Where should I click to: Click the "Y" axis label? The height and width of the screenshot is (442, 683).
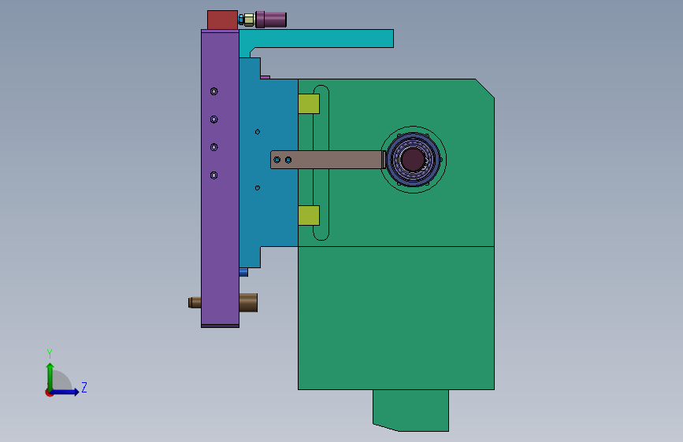point(50,353)
